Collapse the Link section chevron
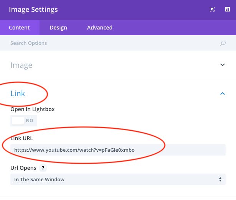 tap(223, 93)
